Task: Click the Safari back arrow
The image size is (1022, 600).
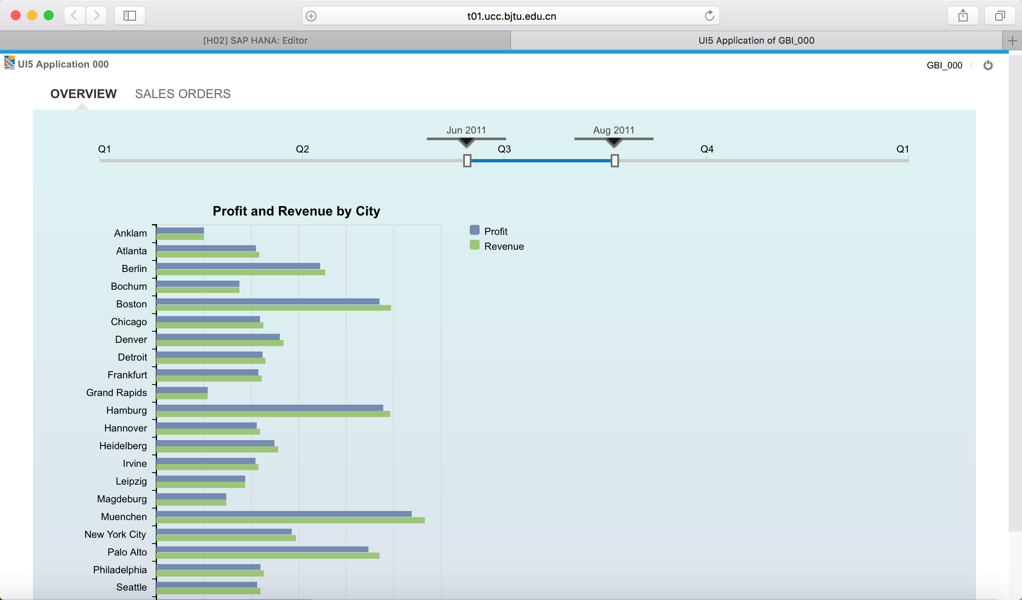Action: coord(75,16)
